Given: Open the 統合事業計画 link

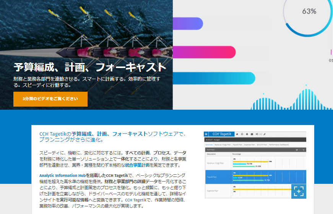Looking at the screenshot, I should tap(137, 165).
